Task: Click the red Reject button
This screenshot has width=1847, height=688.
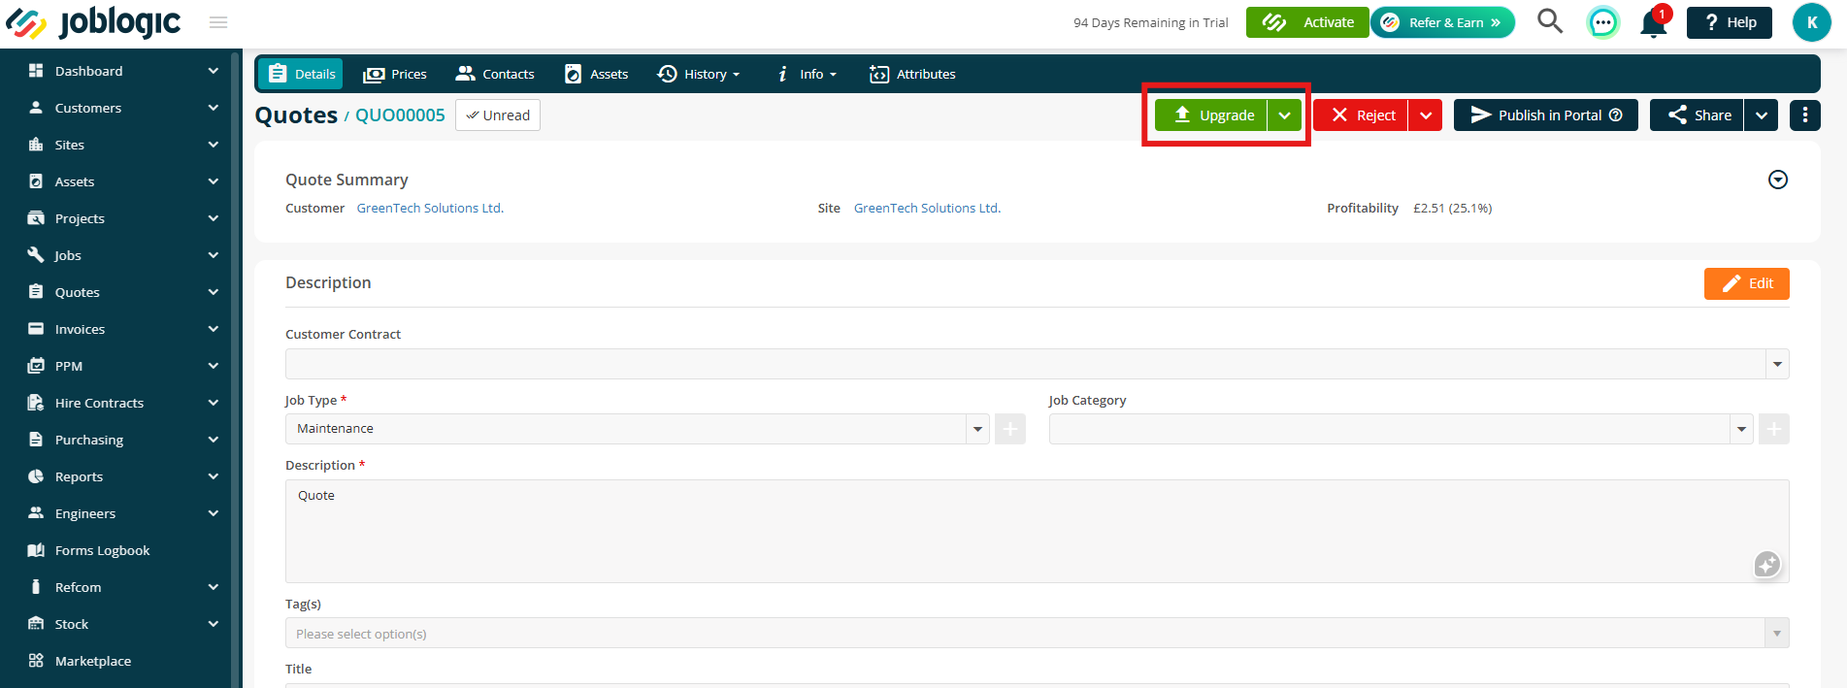Action: tap(1361, 115)
